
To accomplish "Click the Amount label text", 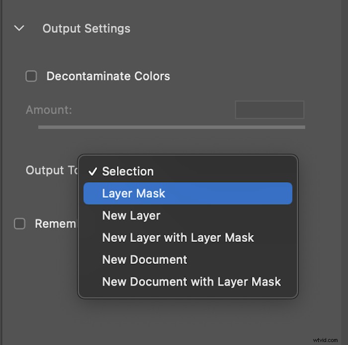I will (49, 110).
